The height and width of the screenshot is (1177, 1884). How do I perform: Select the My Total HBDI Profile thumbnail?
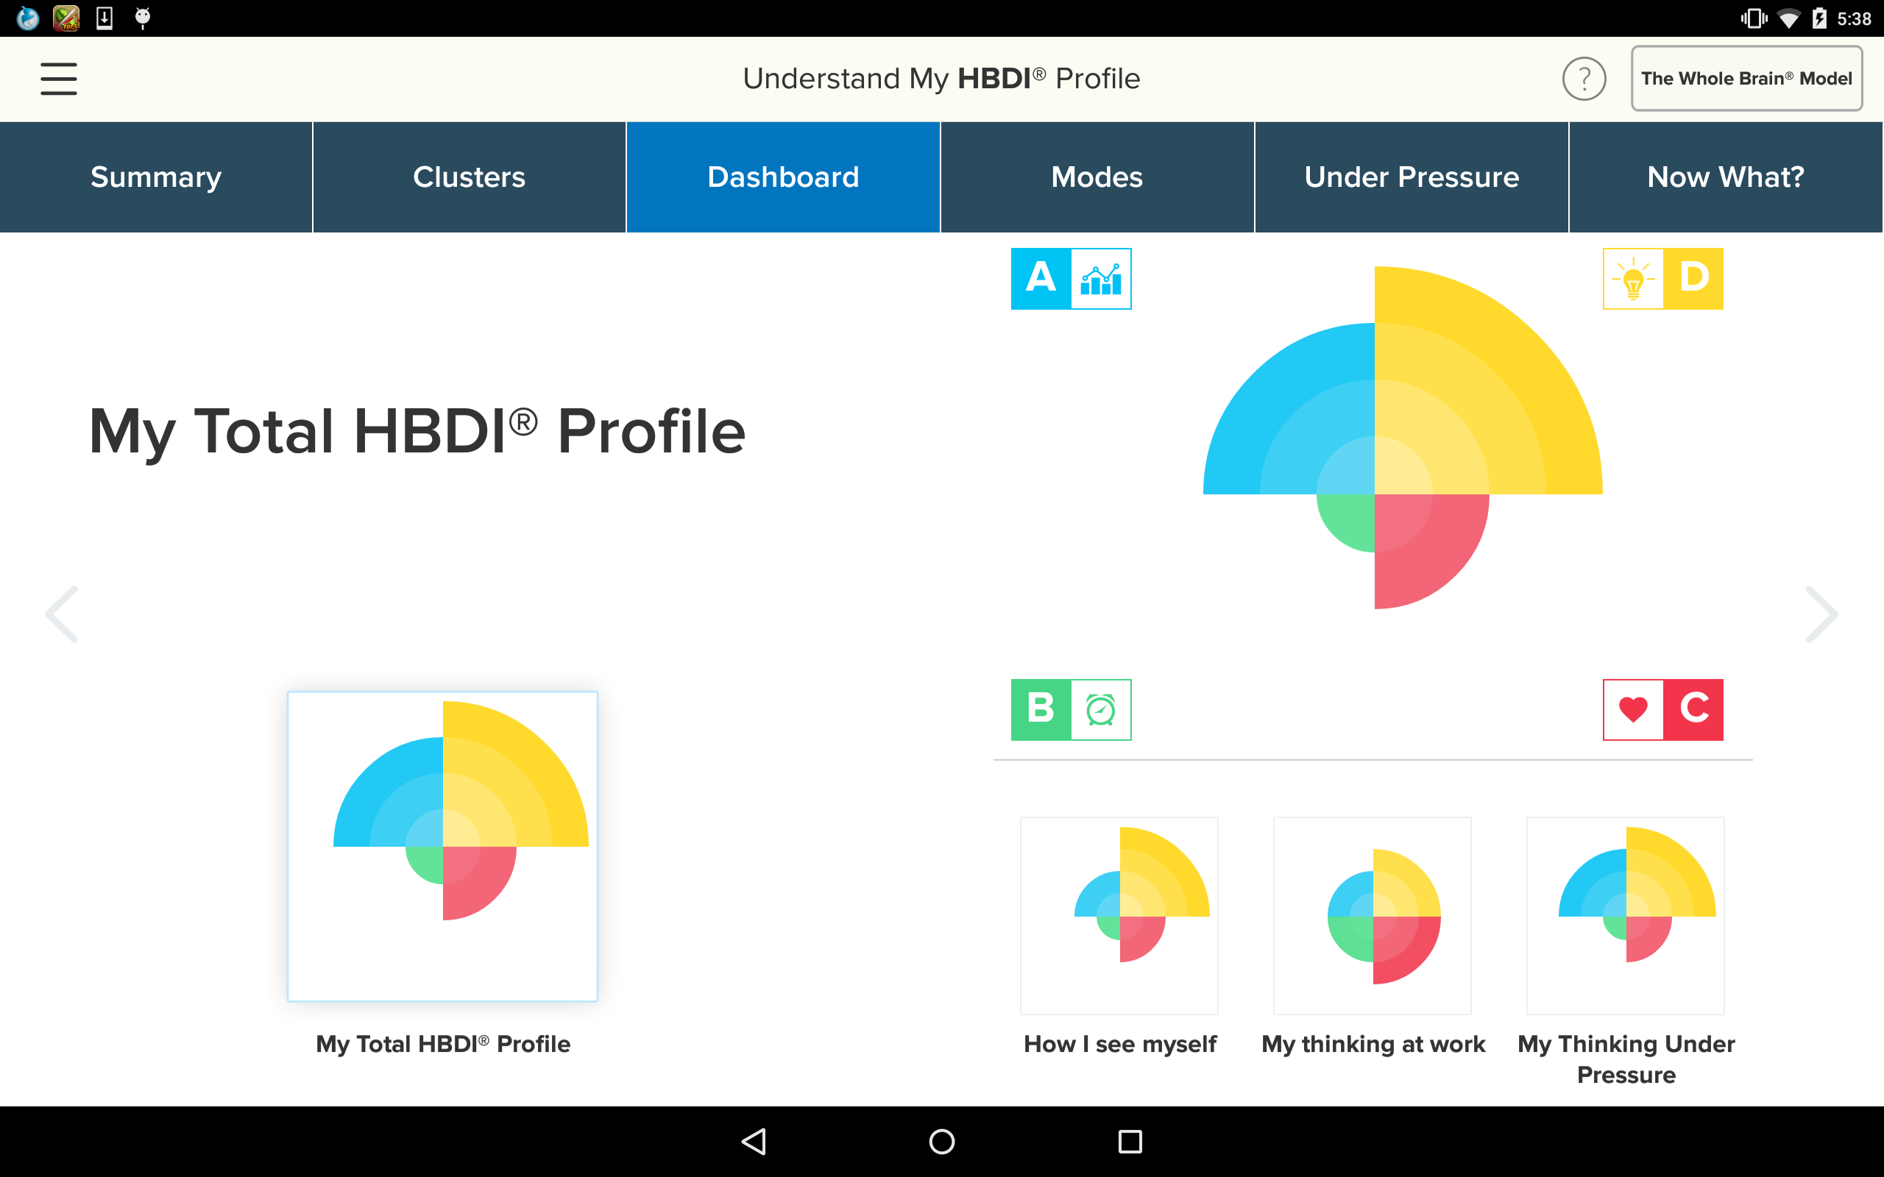point(443,846)
